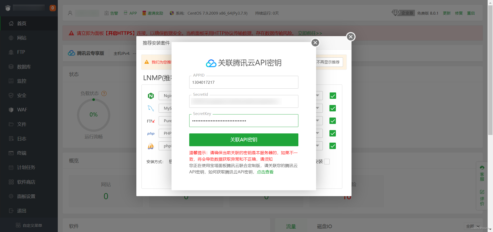Close the 关联腾讯云API密钥 dialog

[315, 43]
